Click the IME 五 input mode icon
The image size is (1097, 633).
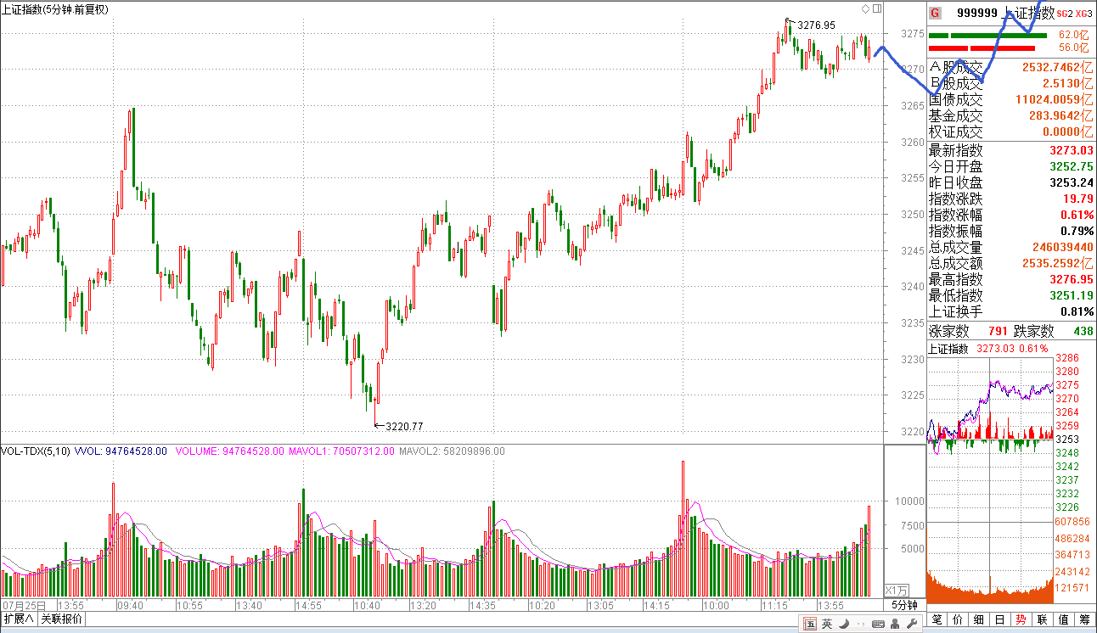click(x=810, y=624)
